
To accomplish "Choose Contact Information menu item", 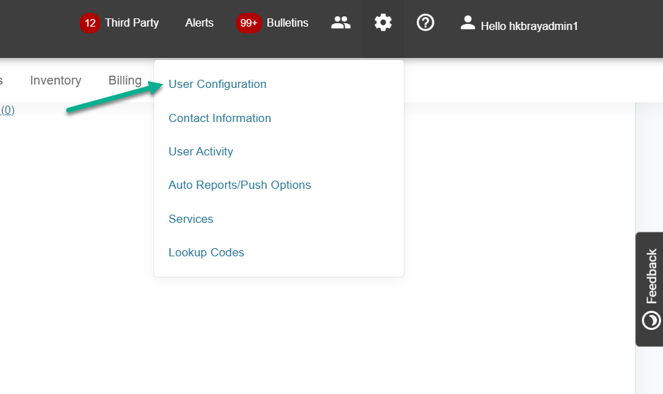I will (220, 119).
